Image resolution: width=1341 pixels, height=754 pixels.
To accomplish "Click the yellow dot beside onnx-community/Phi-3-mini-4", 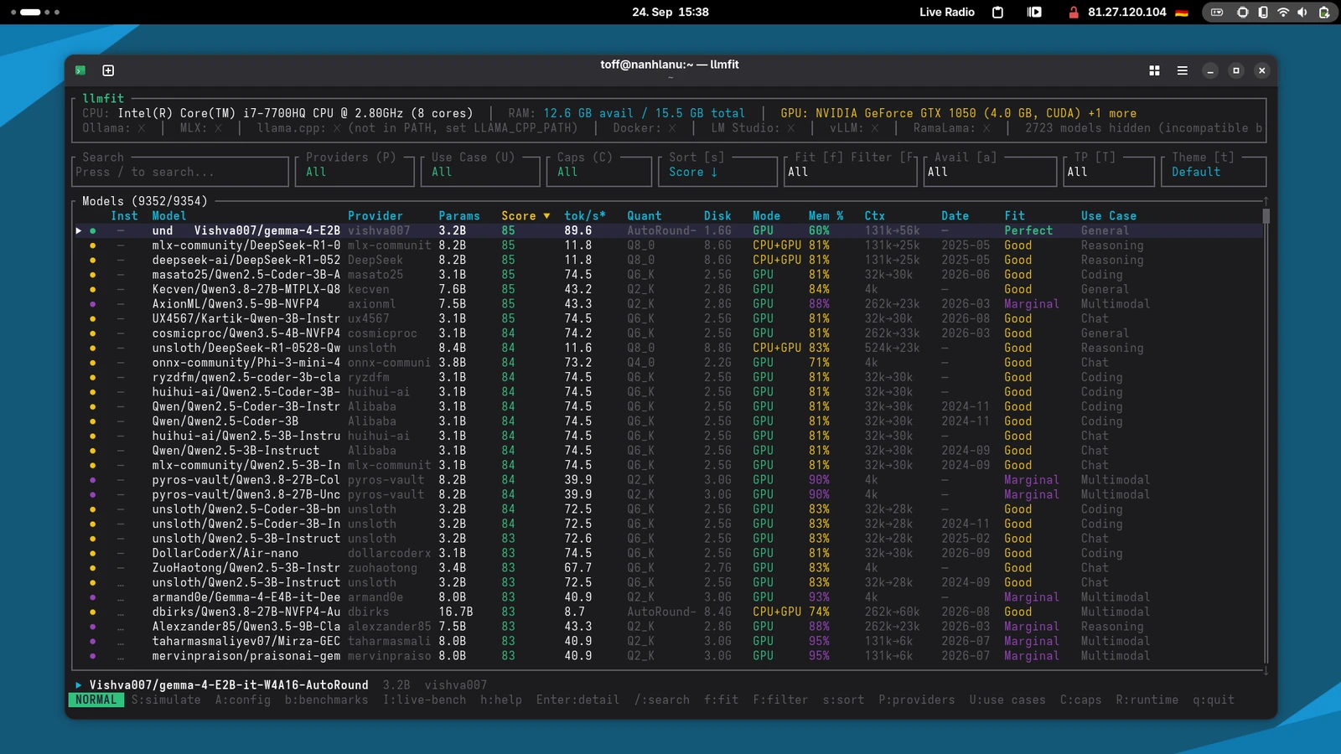I will pyautogui.click(x=93, y=363).
